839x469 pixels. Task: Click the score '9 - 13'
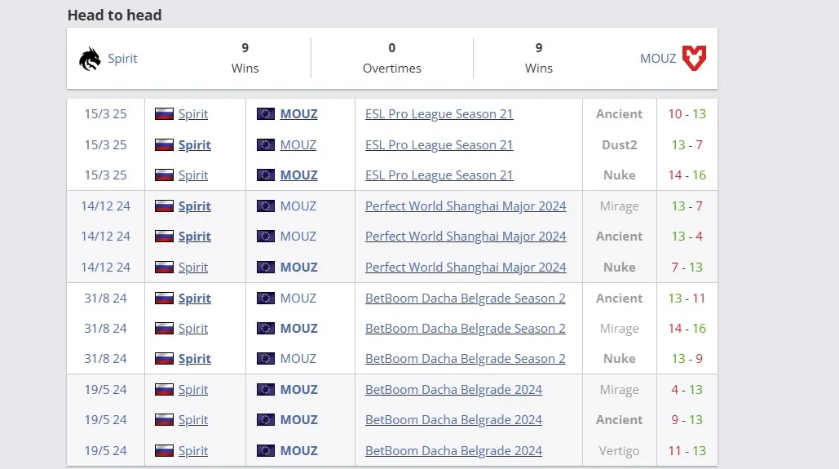tap(687, 420)
